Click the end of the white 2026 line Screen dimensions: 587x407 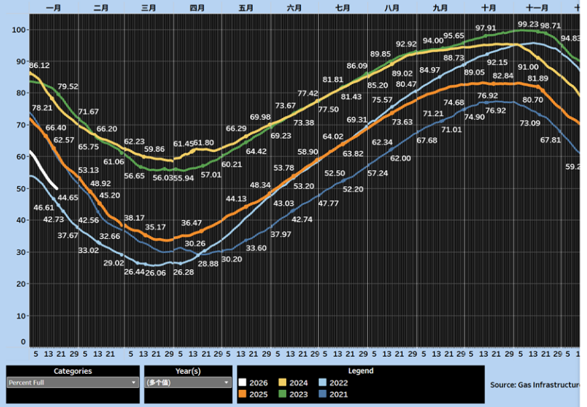click(x=57, y=187)
